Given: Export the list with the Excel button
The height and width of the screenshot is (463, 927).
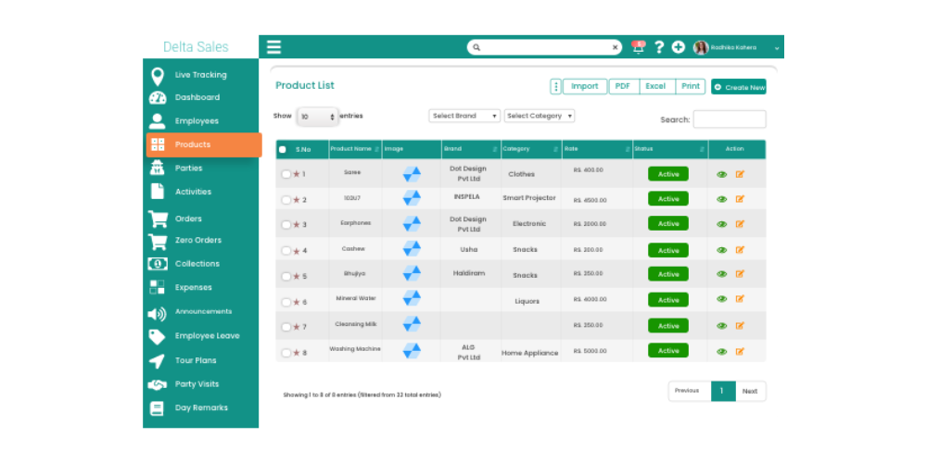Looking at the screenshot, I should 655,86.
